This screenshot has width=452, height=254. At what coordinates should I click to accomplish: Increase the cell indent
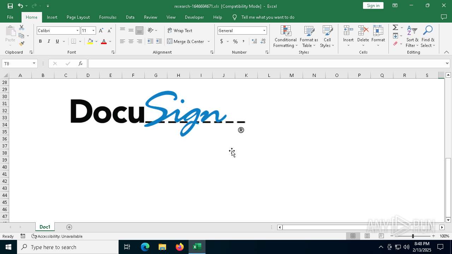pyautogui.click(x=159, y=41)
